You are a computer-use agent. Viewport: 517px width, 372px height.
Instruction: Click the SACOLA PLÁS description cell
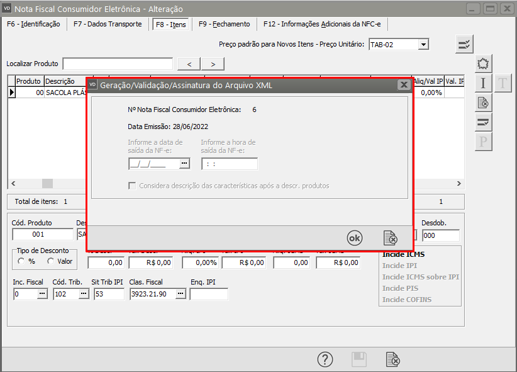[x=65, y=93]
